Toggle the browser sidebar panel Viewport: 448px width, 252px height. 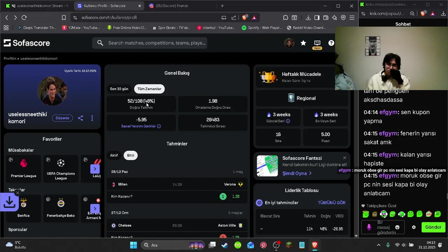[x=317, y=17]
